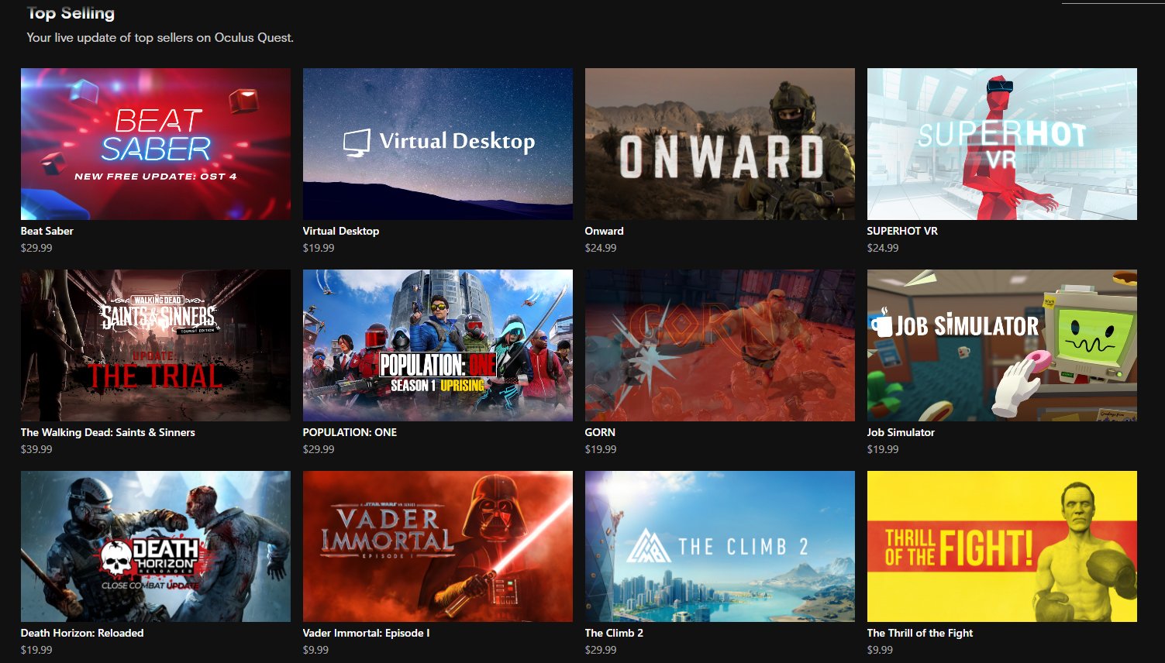Viewport: 1165px width, 663px height.
Task: Click the $19.99 price under Virtual Desktop
Action: [319, 248]
